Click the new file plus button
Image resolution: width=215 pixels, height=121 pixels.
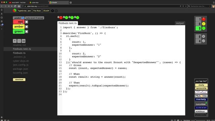pos(15,41)
